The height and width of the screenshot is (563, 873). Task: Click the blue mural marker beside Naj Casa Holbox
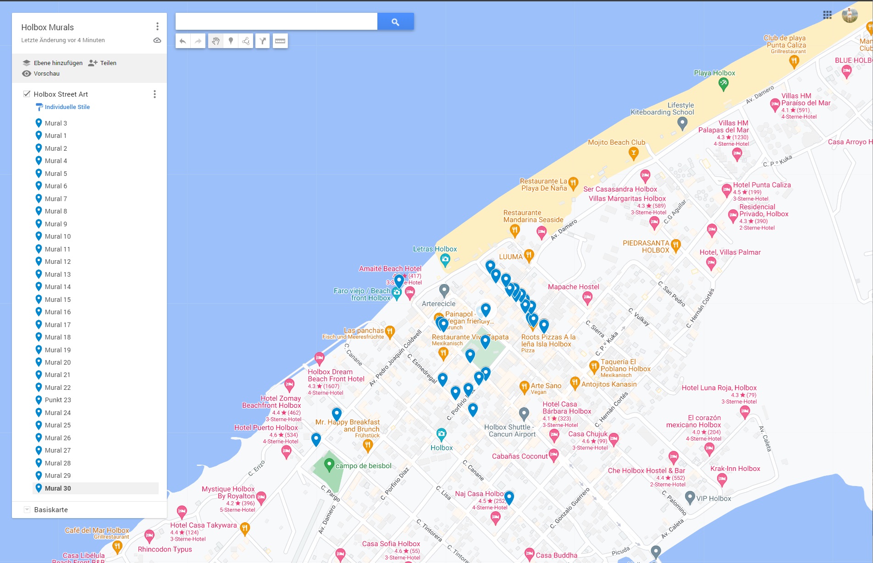pyautogui.click(x=509, y=497)
